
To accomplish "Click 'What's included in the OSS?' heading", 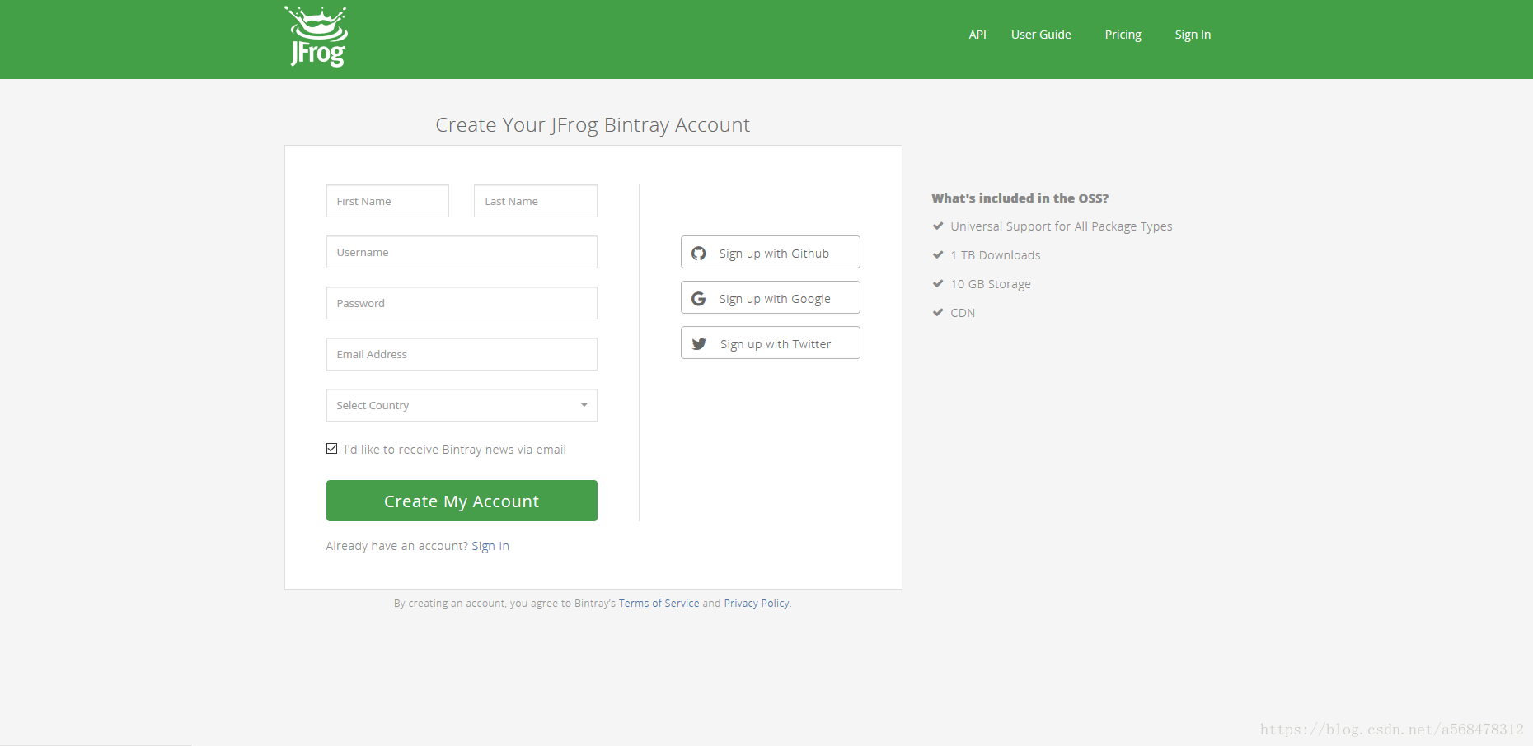I will [1020, 198].
